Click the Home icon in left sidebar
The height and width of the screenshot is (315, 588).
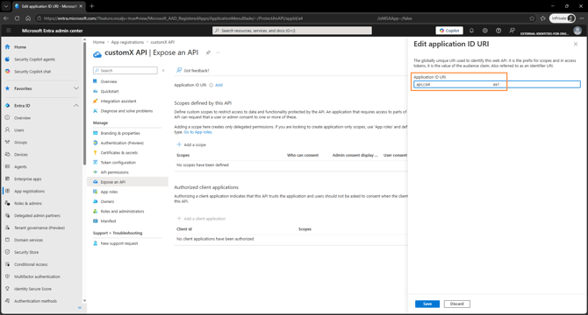point(7,47)
